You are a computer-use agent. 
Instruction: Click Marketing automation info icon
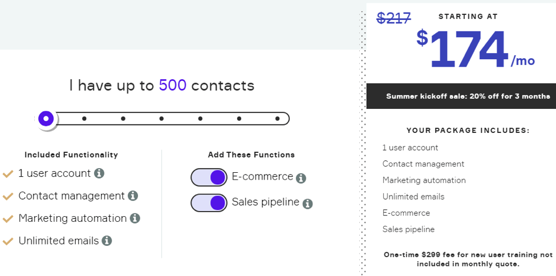(135, 218)
